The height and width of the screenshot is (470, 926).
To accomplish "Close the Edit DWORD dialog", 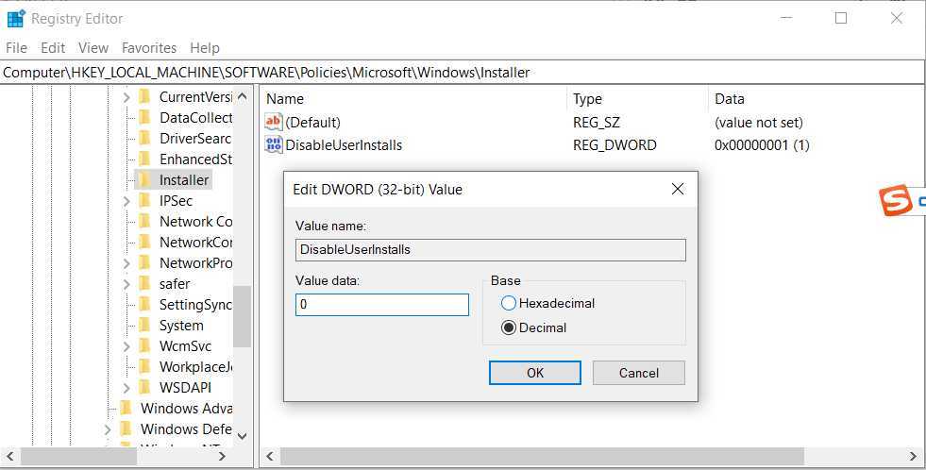I will click(678, 189).
